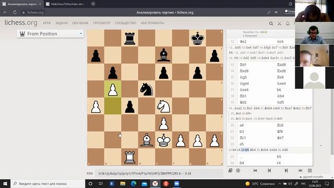Open the ИНСТРУМЕНТЫ menu

pos(152,23)
